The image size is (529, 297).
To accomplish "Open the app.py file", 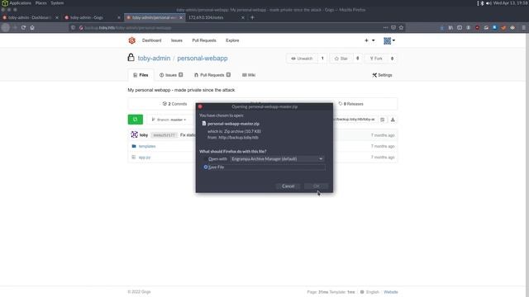I will 145,158.
